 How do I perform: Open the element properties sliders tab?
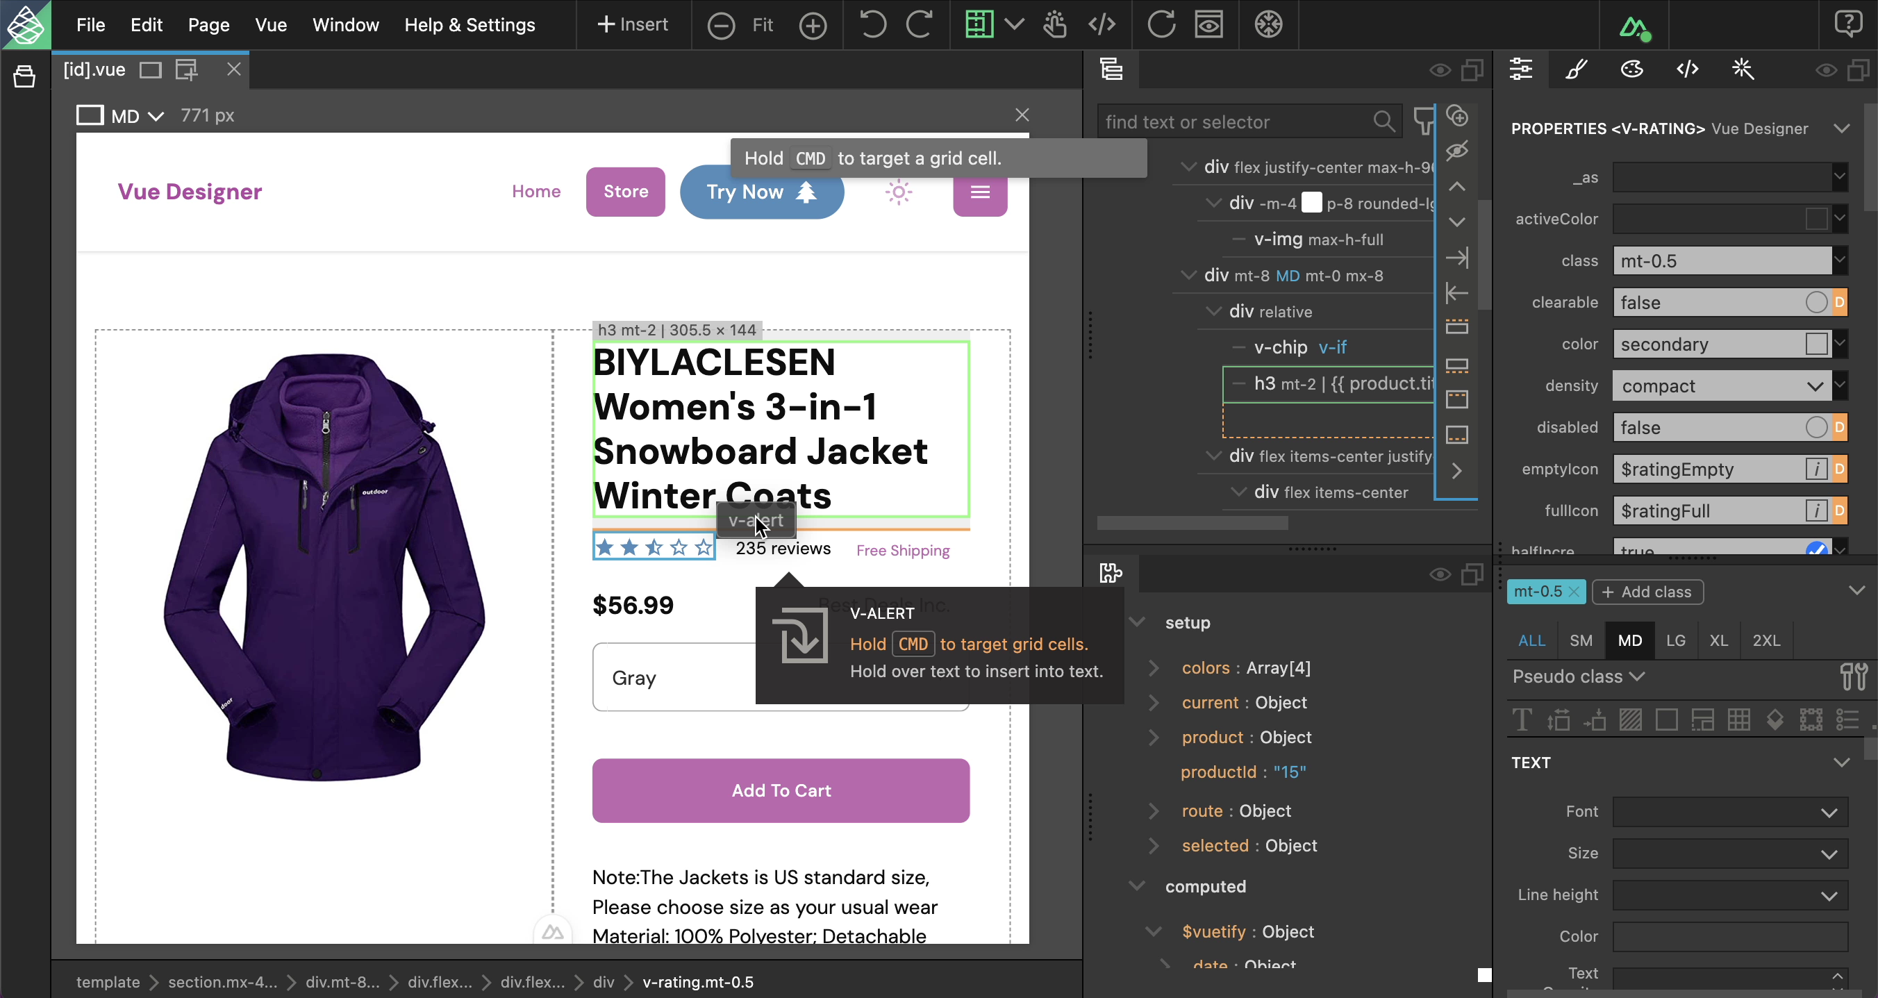(1521, 69)
